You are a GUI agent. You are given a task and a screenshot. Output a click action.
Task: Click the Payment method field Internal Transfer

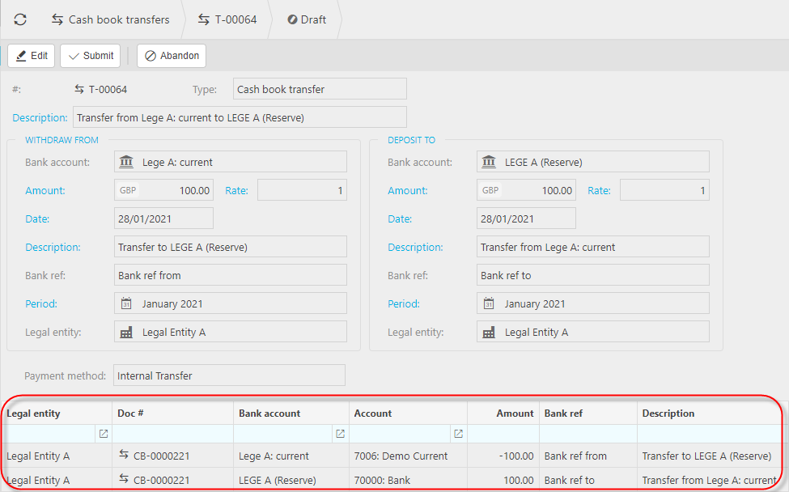[229, 375]
